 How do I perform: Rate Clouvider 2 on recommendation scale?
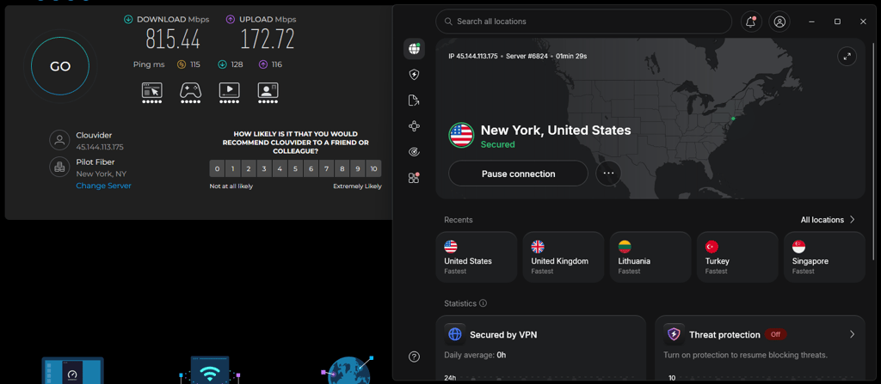coord(249,168)
